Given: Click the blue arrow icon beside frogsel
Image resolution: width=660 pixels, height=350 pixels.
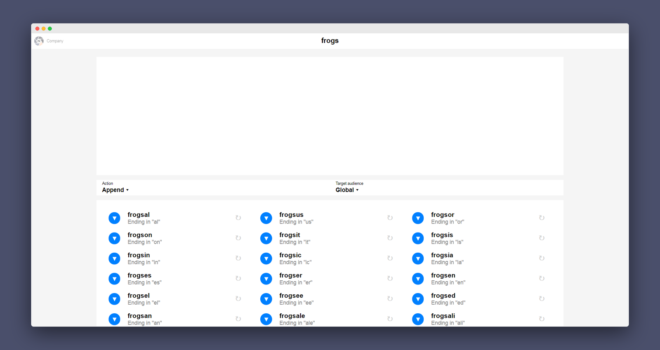Looking at the screenshot, I should click(x=114, y=299).
